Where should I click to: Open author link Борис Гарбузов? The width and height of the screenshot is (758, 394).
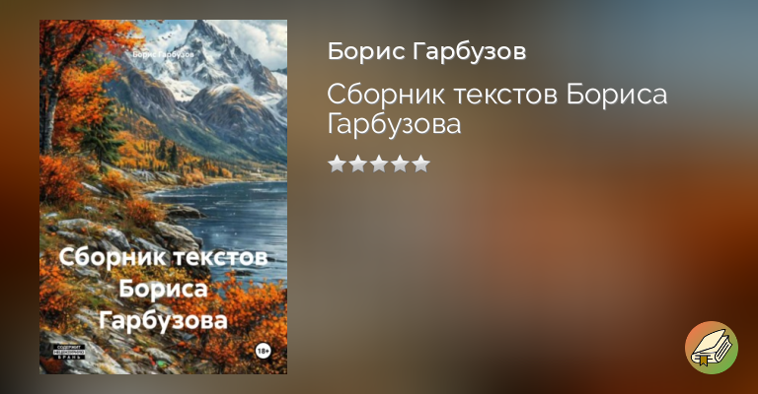point(426,51)
